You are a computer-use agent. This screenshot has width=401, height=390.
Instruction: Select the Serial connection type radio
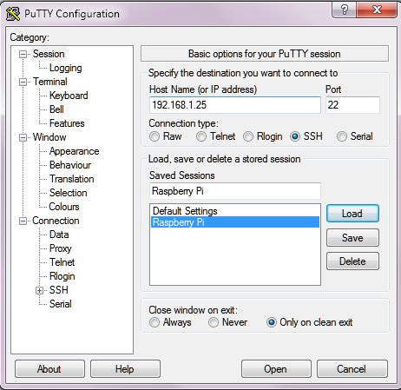[342, 136]
